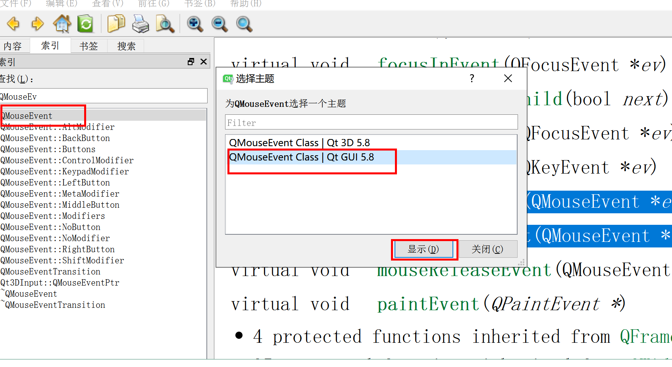This screenshot has width=672, height=367.
Task: Click the Find in page icon
Action: tap(165, 24)
